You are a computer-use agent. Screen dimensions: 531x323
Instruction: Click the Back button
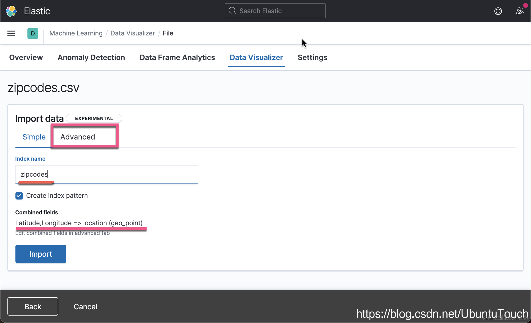click(33, 306)
